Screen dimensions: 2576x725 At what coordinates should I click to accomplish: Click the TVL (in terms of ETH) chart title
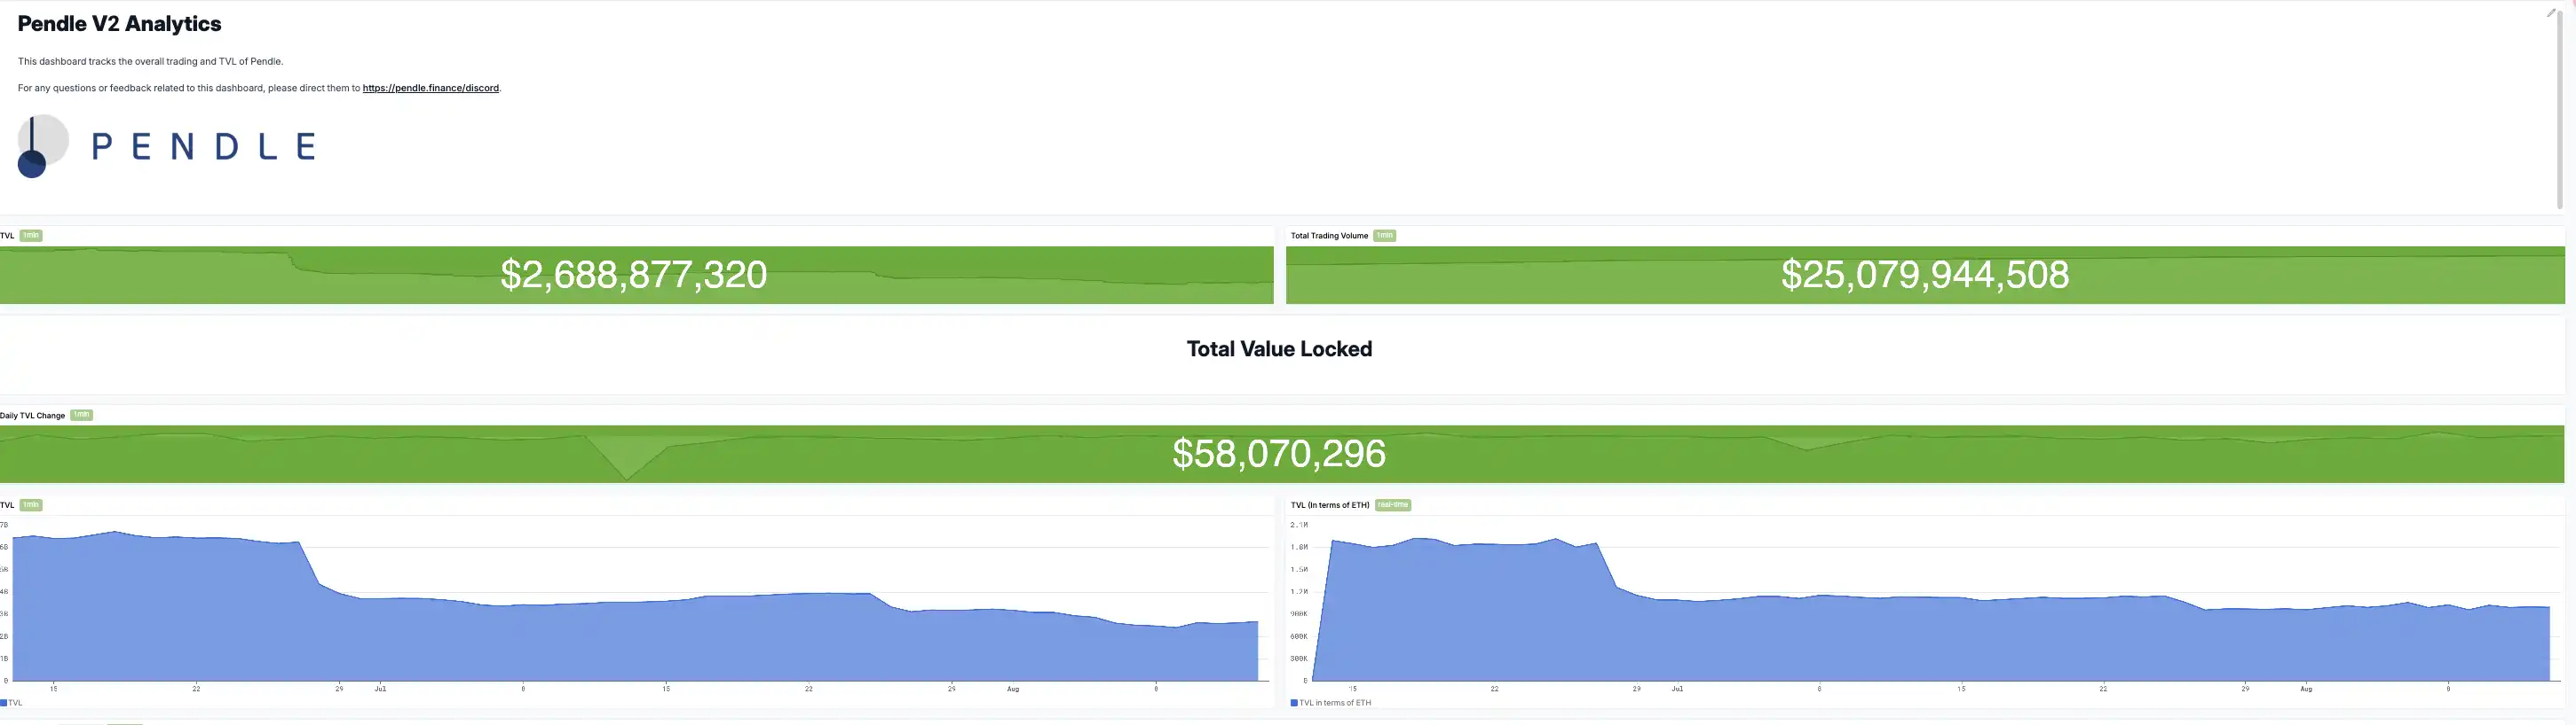click(x=1329, y=505)
